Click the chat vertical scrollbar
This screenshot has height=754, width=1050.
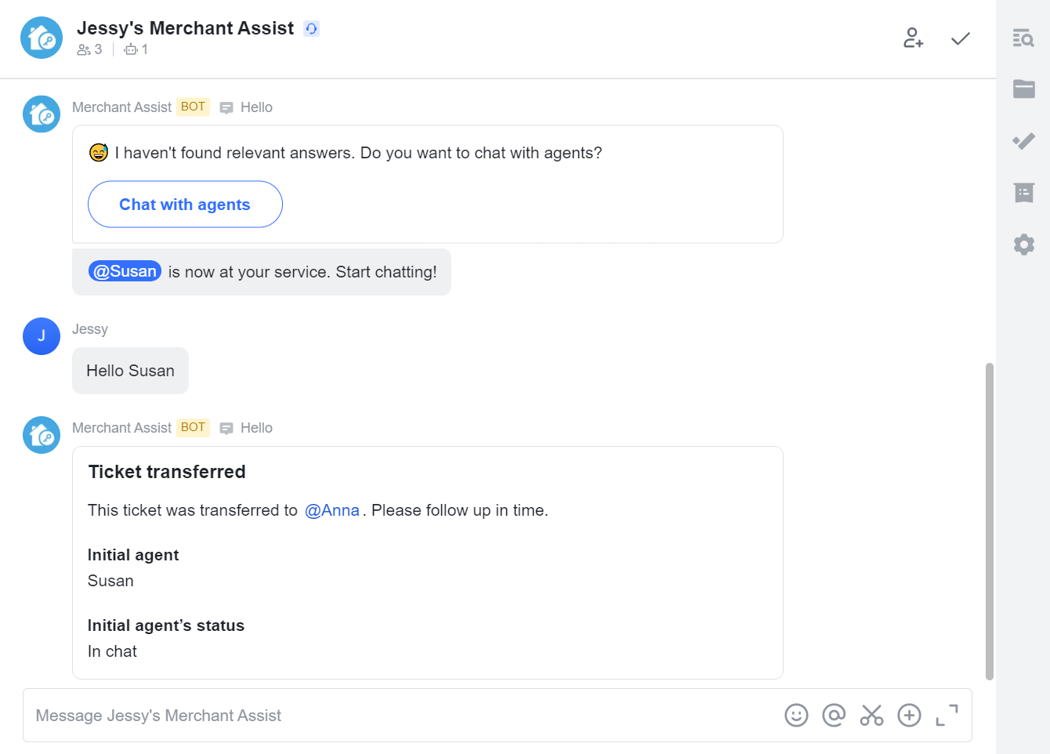click(x=990, y=521)
